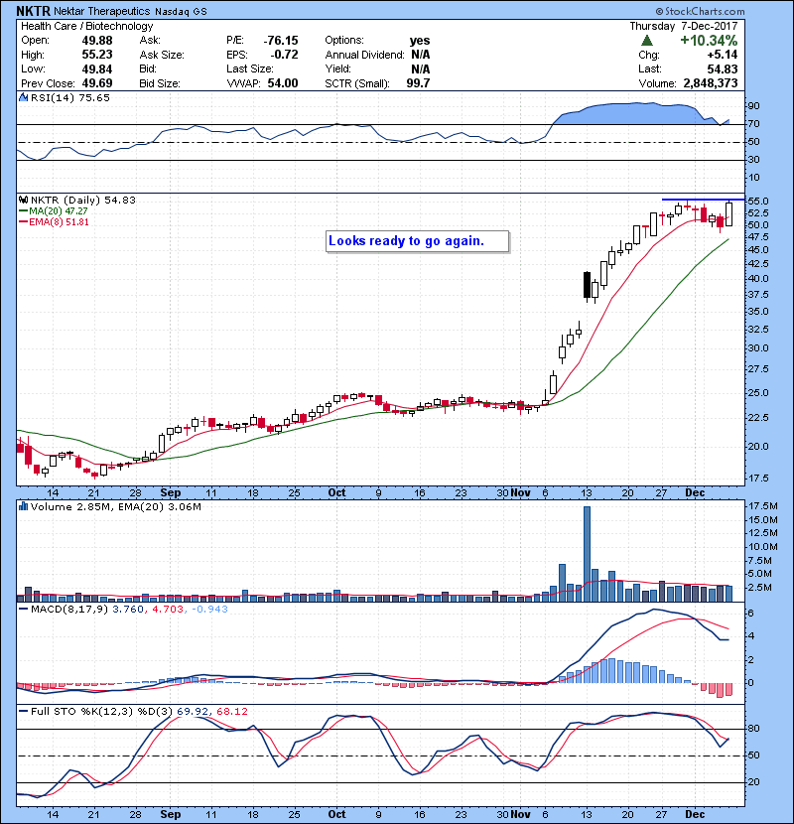
Task: Click the Open price 49.88
Action: tap(97, 41)
